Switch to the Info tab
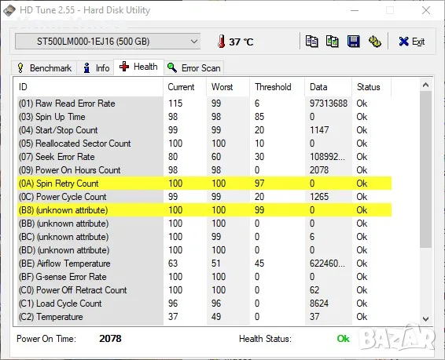Screen dimensions: 445x360 coord(95,68)
